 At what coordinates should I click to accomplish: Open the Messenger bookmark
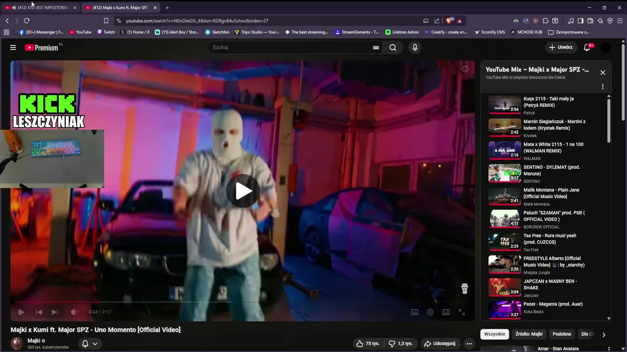tap(41, 32)
